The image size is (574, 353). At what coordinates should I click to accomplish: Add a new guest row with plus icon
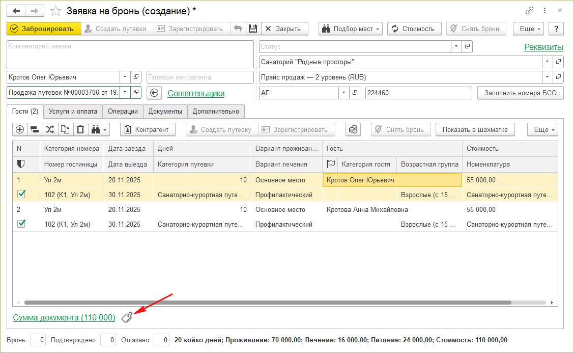(x=20, y=129)
